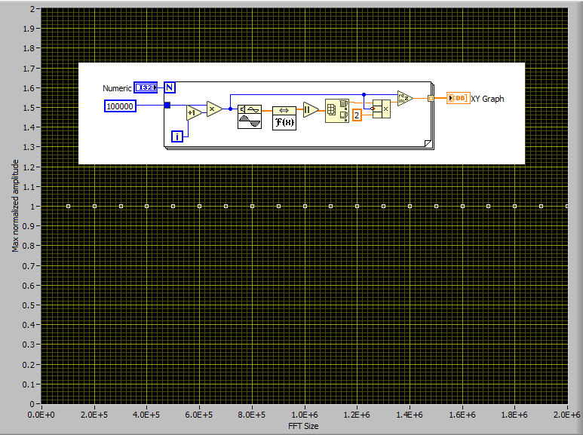
Task: Click the Numeric label text
Action: (117, 88)
